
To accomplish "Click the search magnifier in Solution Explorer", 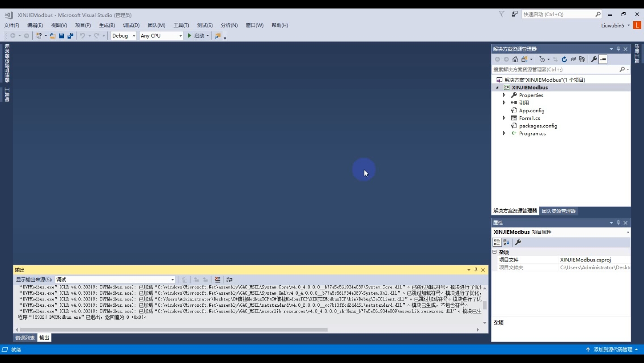I will tap(622, 69).
